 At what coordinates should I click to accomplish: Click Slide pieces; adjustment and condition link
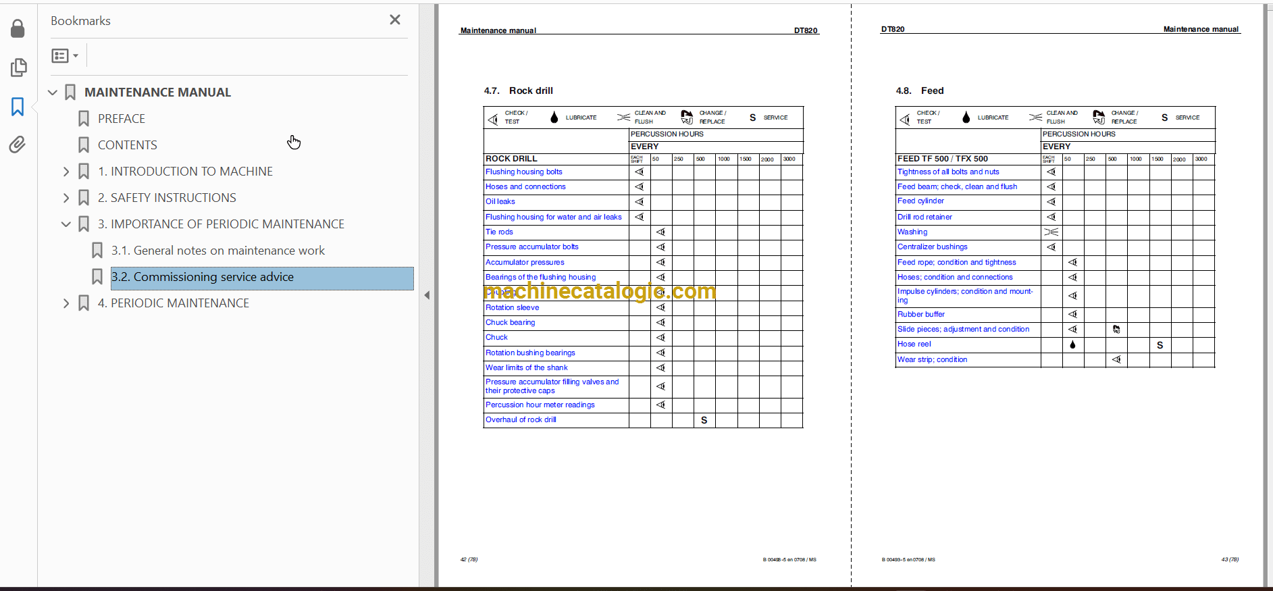[x=964, y=329]
